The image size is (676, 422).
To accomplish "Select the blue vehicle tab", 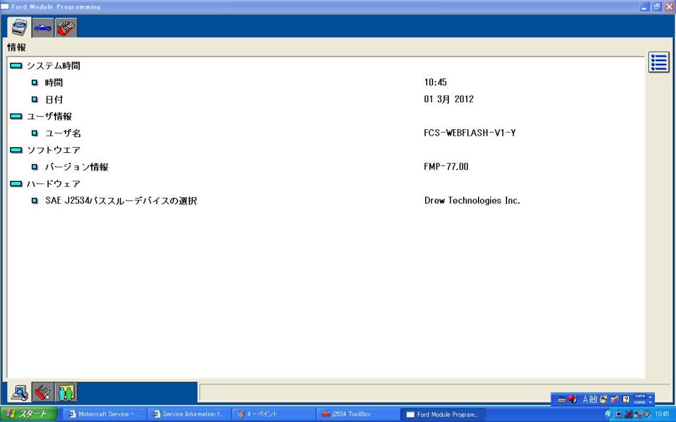I will coord(43,28).
